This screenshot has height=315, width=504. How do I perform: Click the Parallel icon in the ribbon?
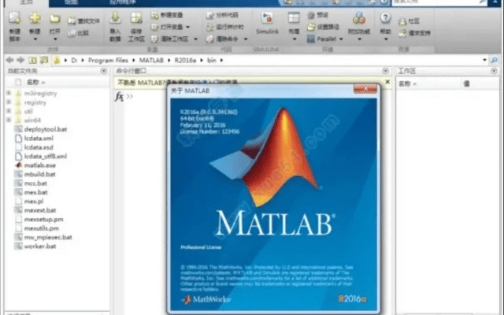(311, 39)
